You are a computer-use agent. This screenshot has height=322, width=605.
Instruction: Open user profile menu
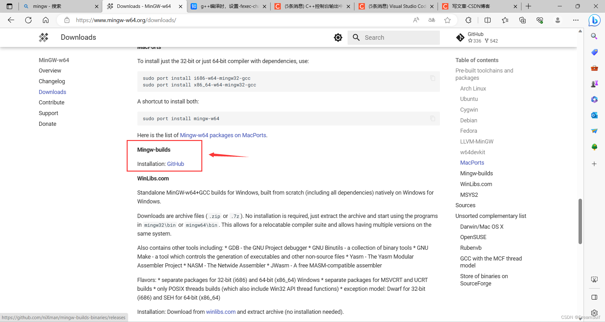[x=558, y=20]
